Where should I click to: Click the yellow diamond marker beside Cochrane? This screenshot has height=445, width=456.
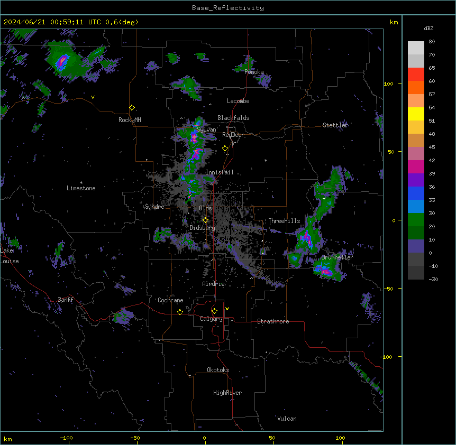coord(180,312)
